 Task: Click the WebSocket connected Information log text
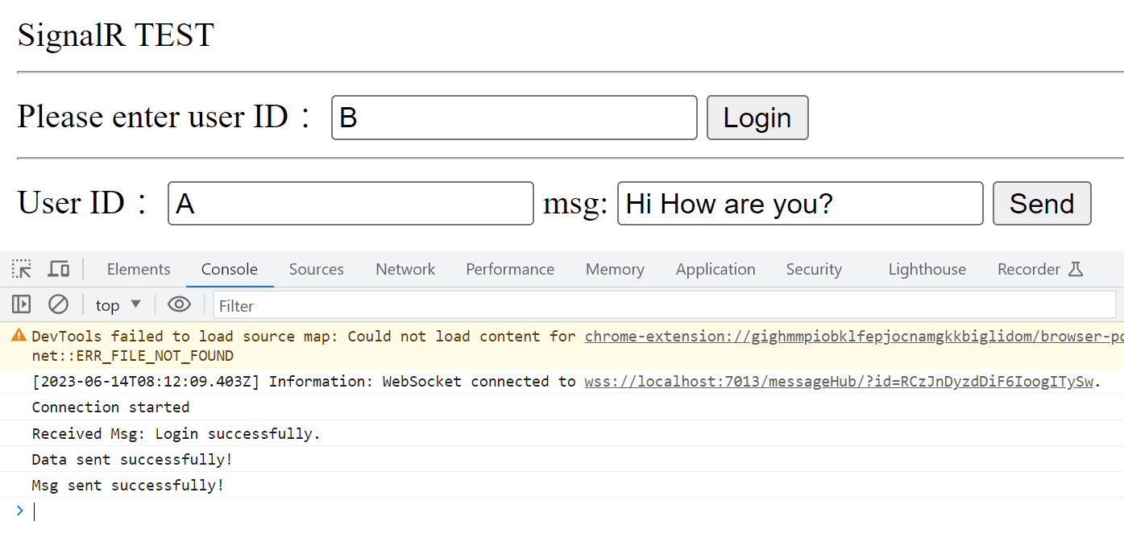(x=305, y=381)
